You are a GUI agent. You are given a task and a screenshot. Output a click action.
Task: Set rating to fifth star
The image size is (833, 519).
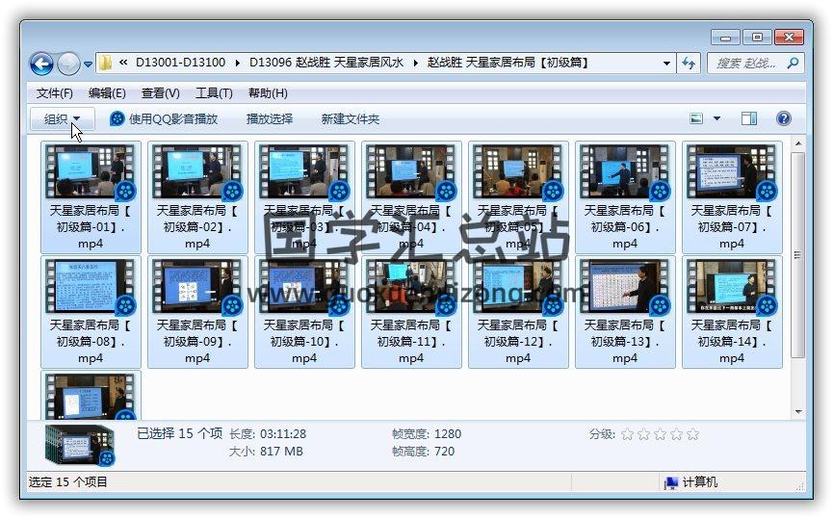click(x=692, y=434)
